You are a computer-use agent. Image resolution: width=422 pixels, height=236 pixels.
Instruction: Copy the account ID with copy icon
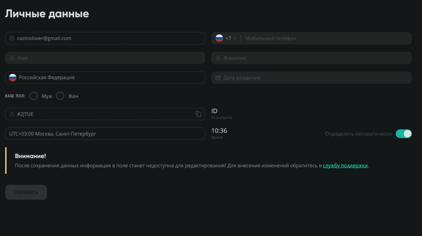pyautogui.click(x=198, y=114)
